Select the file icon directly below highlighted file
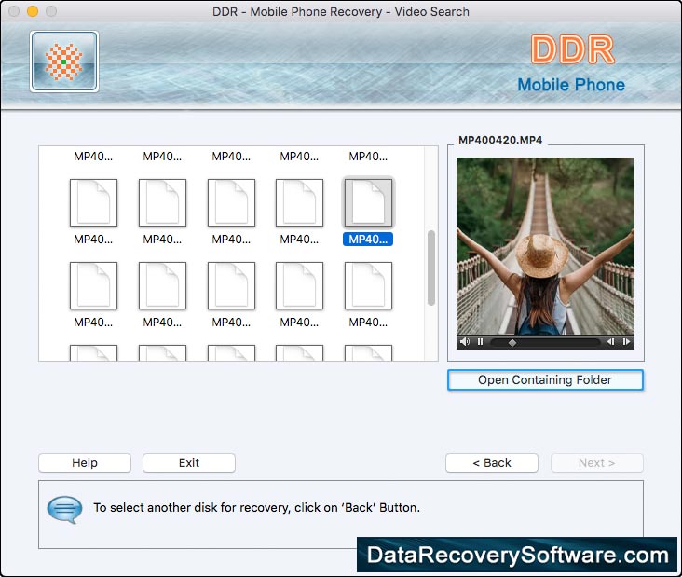The image size is (682, 577). click(x=368, y=286)
